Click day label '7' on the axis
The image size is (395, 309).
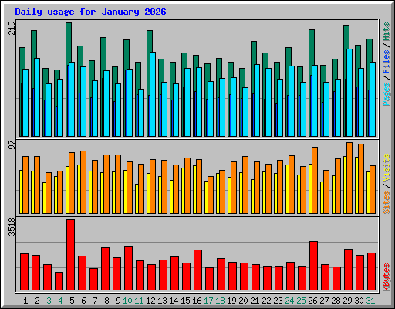coord(95,301)
